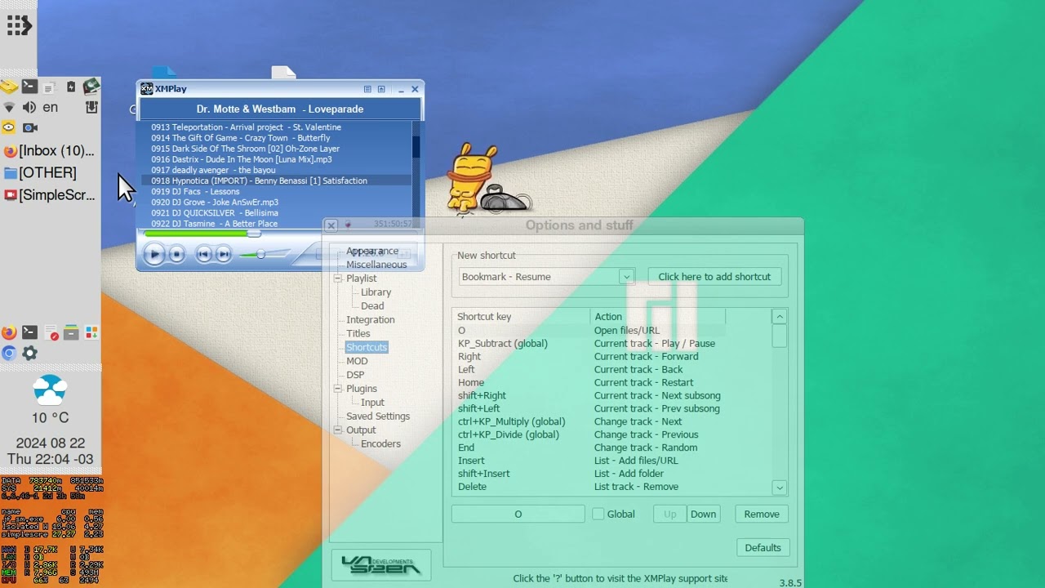The height and width of the screenshot is (588, 1045).
Task: Click the battery status icon in the tray
Action: tap(71, 87)
